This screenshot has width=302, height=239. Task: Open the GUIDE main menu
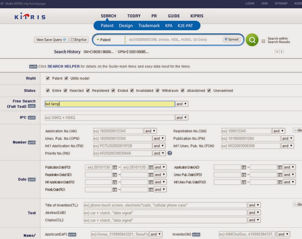(x=174, y=16)
